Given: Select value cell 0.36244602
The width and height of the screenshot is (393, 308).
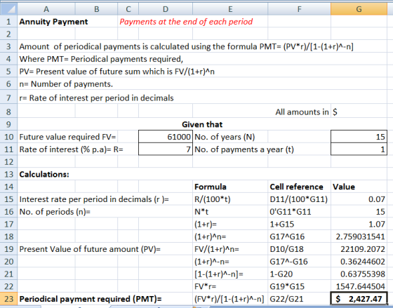Looking at the screenshot, I should [x=359, y=262].
